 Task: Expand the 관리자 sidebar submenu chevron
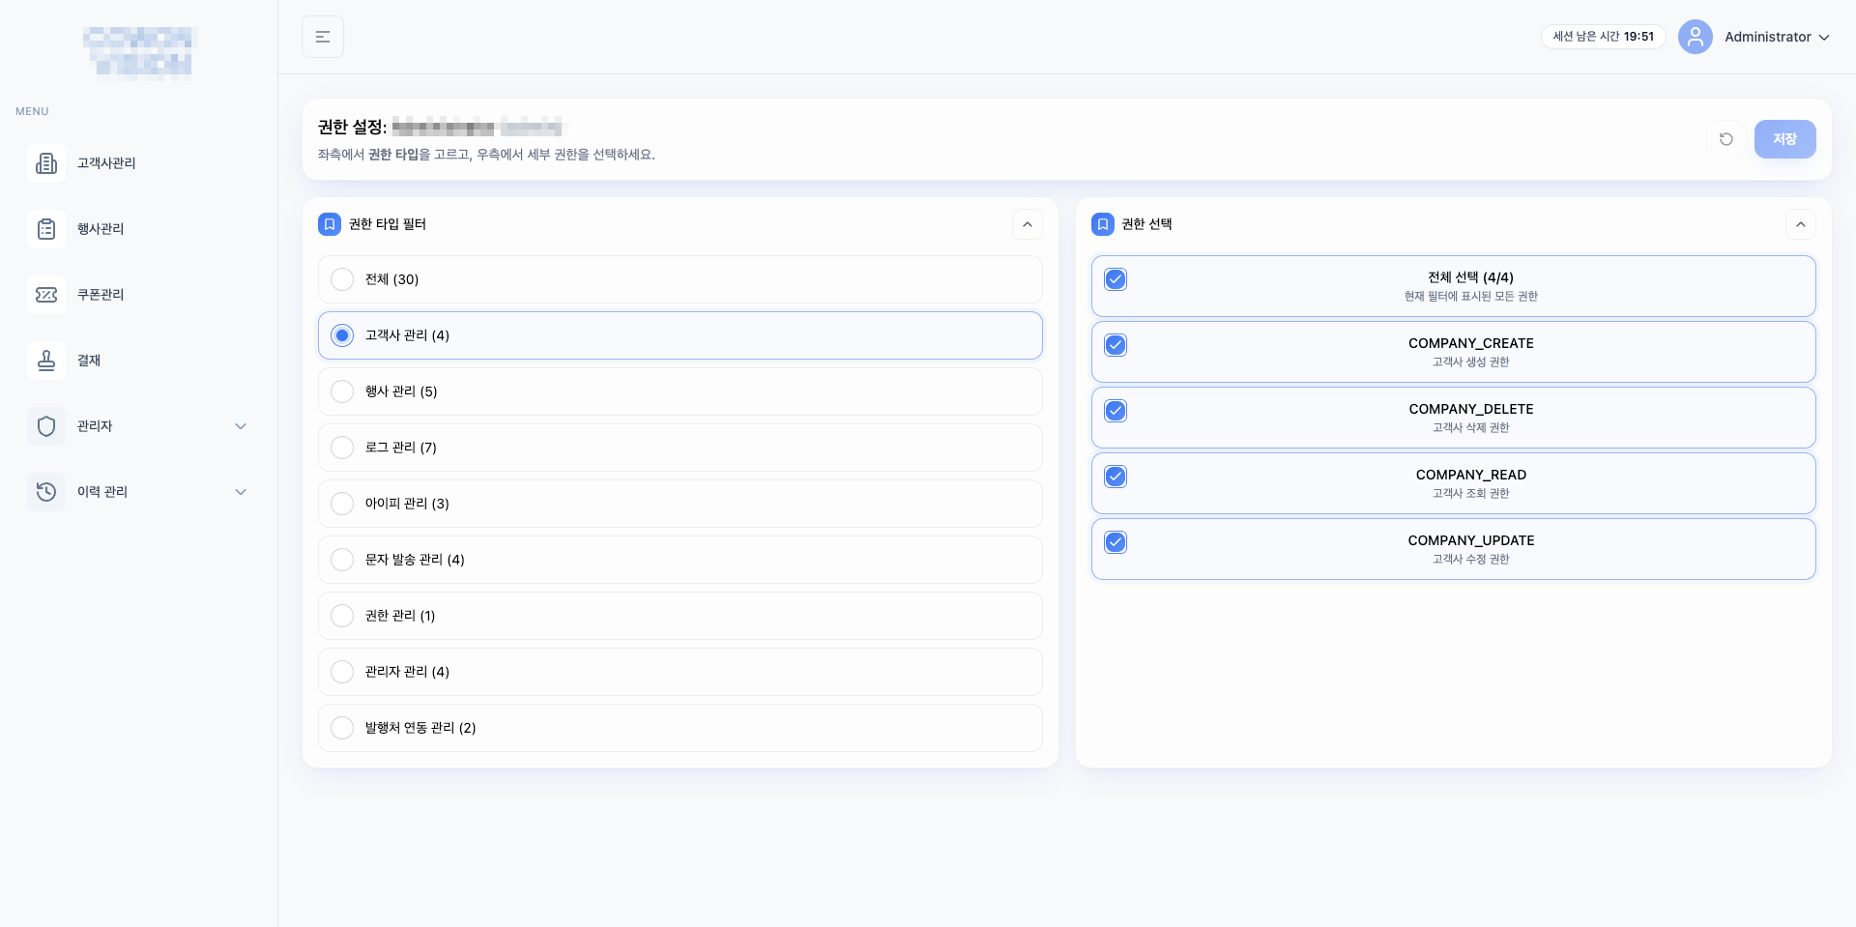pos(241,426)
